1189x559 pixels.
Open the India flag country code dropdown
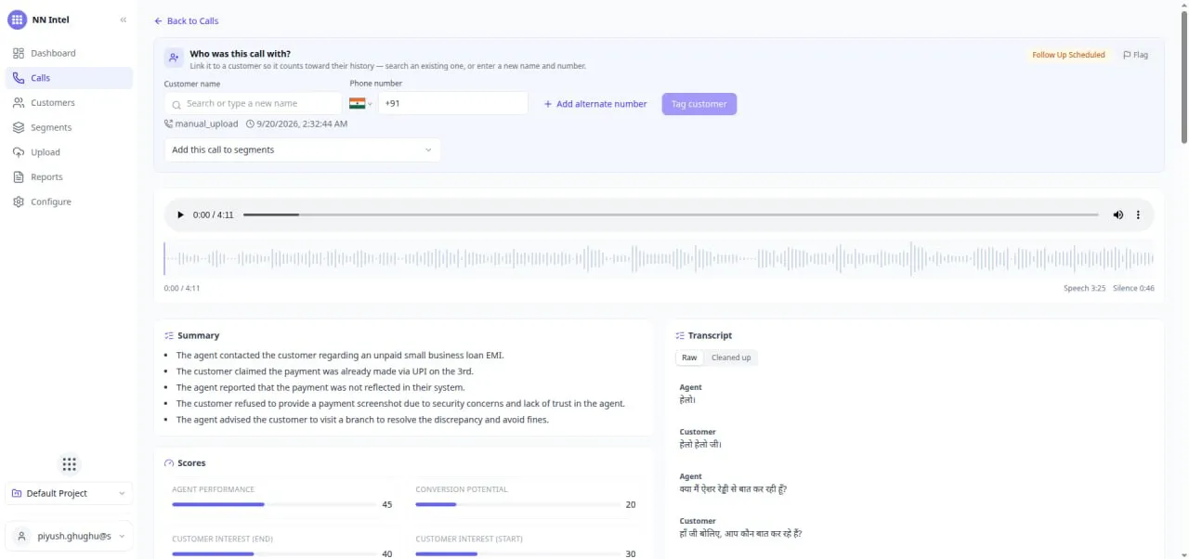click(x=360, y=103)
